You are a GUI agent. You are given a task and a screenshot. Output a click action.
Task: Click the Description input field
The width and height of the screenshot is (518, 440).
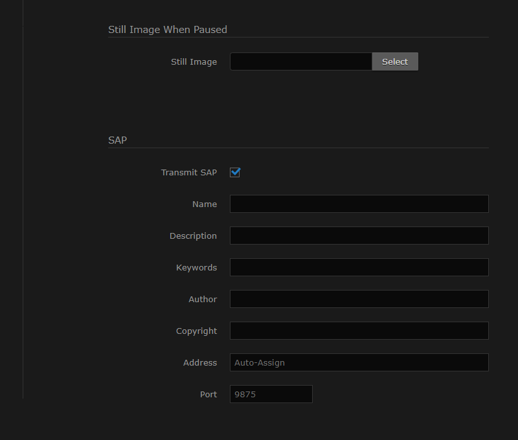point(359,235)
